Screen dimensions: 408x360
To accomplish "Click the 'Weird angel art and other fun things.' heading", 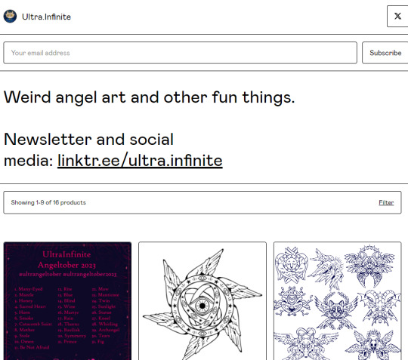I will (x=149, y=97).
